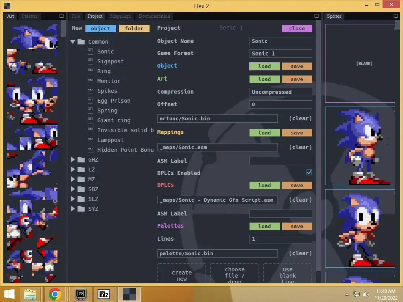
Task: Click the Common folder icon
Action: tap(81, 42)
